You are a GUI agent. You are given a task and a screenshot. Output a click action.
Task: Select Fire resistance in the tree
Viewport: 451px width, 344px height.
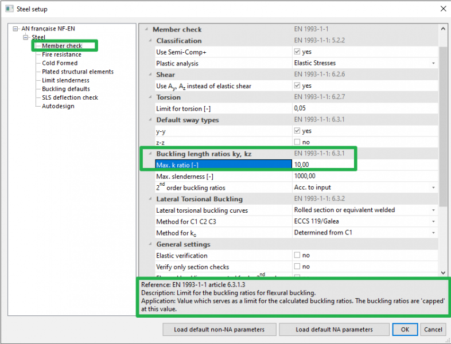pyautogui.click(x=61, y=54)
